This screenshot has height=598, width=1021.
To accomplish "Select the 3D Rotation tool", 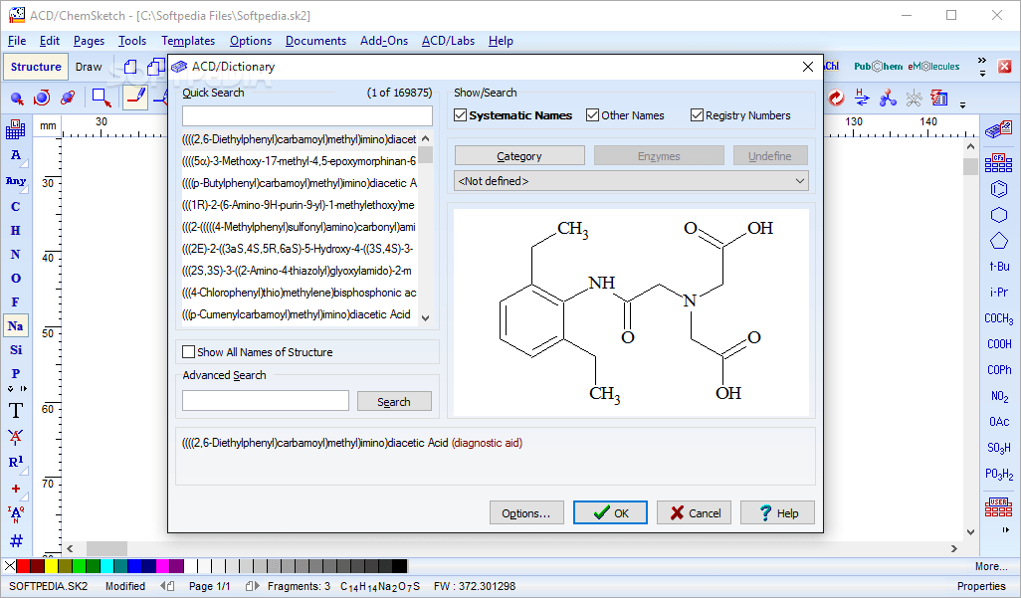I will tap(67, 99).
